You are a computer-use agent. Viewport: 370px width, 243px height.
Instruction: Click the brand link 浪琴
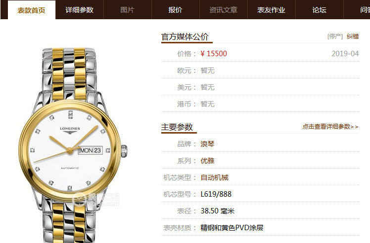(207, 144)
